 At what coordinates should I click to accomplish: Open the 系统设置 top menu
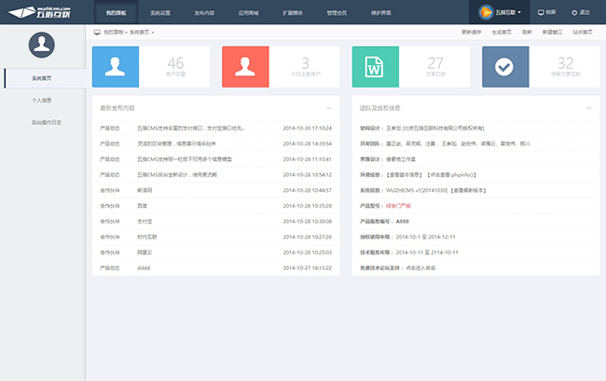coord(160,13)
